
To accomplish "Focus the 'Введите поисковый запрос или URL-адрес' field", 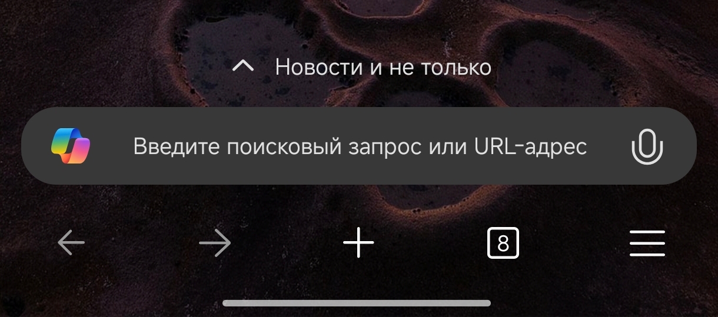I will click(x=359, y=146).
